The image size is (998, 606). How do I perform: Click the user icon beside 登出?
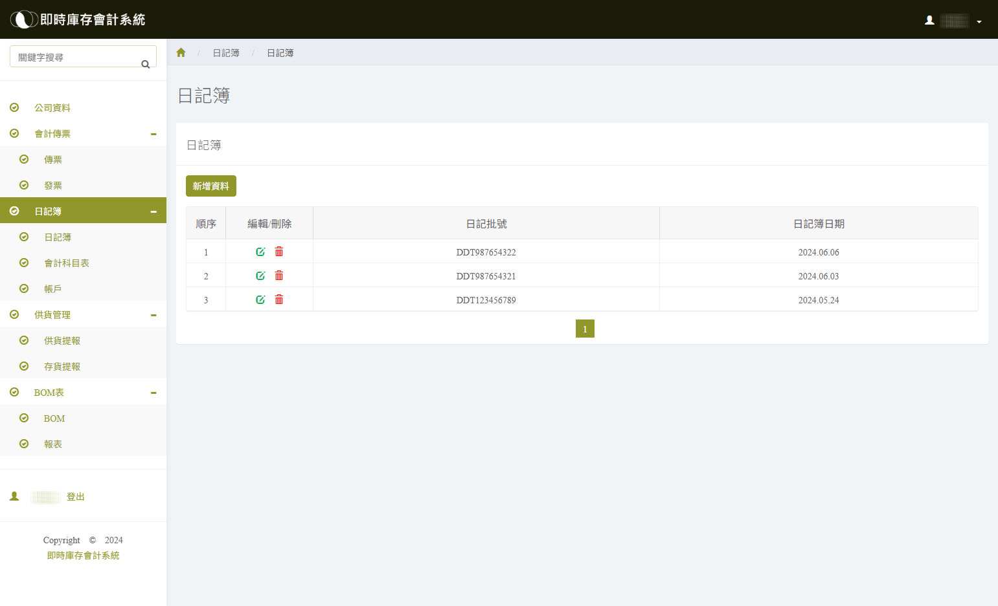click(14, 496)
